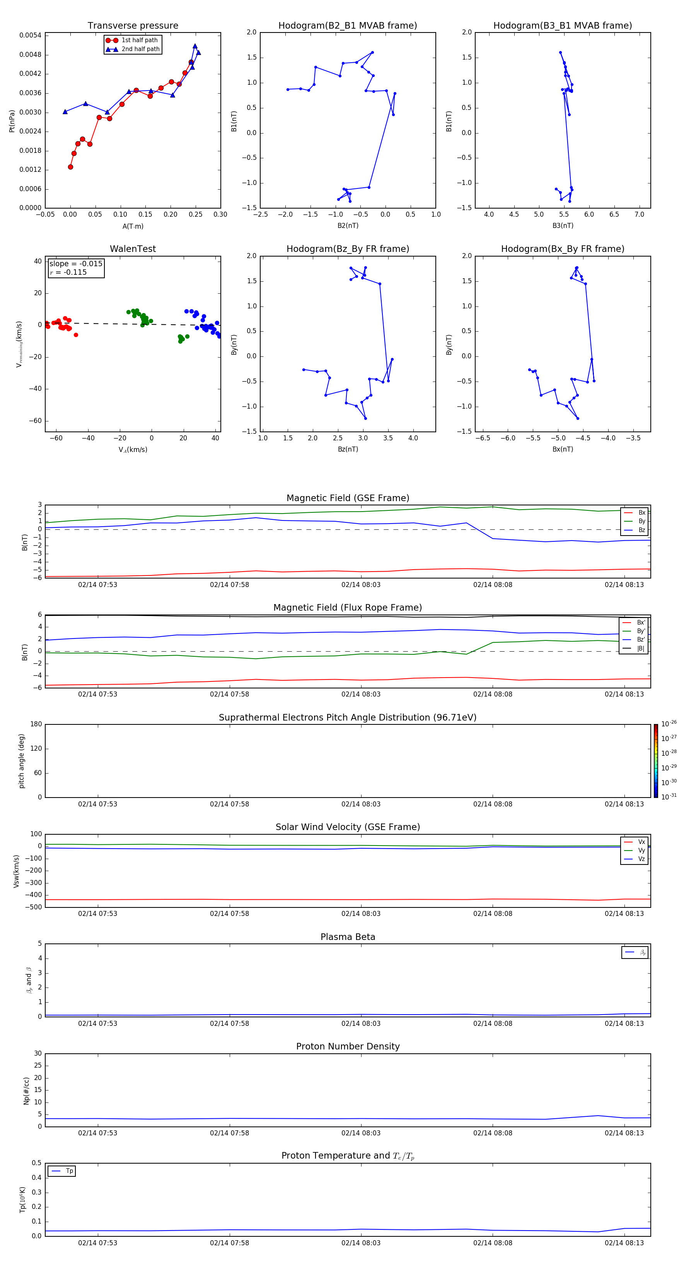Click the "2nd half path" legend entry
This screenshot has width=696, height=1277.
pos(132,49)
